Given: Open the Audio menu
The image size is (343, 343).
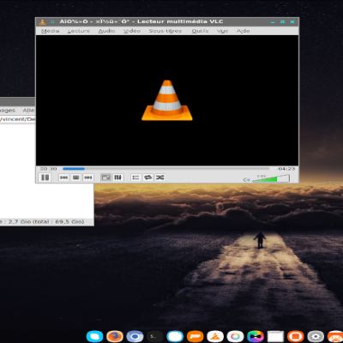Looking at the screenshot, I should pos(106,31).
